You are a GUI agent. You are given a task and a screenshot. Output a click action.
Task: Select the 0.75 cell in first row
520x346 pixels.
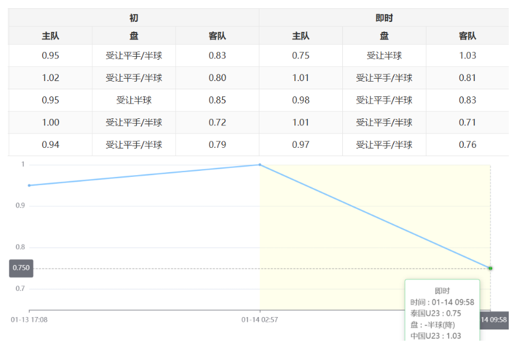tap(300, 56)
